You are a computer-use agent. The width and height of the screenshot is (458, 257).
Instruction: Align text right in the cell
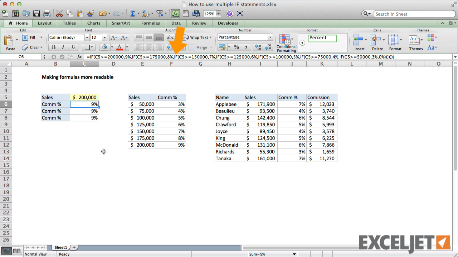[159, 47]
